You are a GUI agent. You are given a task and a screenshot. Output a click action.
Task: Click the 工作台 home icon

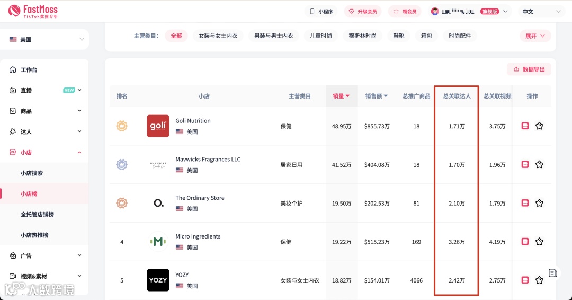[x=13, y=70]
